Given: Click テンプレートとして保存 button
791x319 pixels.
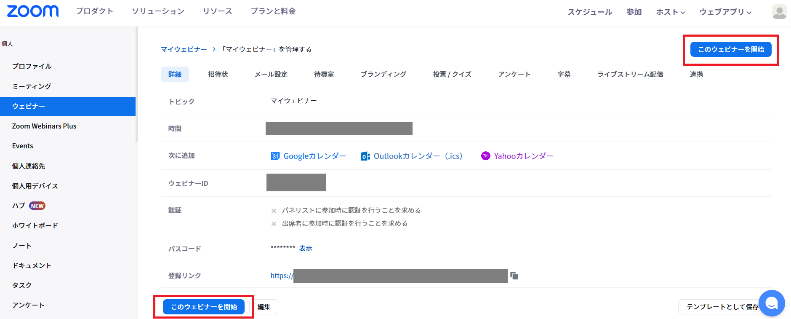Looking at the screenshot, I should click(722, 307).
